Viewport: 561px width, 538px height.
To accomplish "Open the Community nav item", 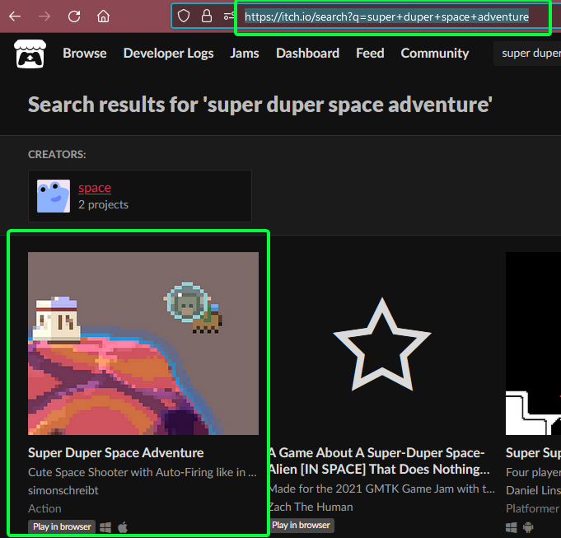I will click(435, 54).
